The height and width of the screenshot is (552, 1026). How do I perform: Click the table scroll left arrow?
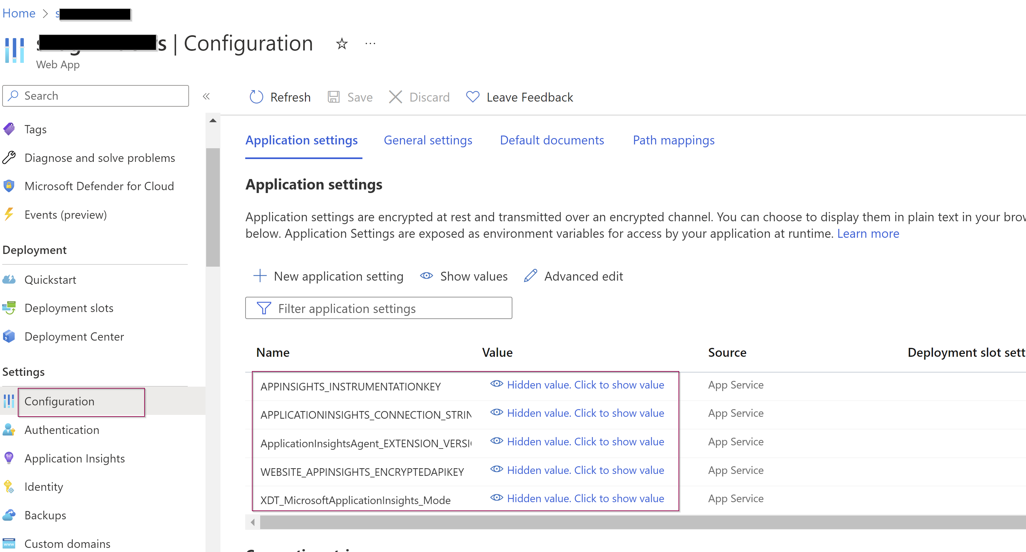pyautogui.click(x=253, y=522)
